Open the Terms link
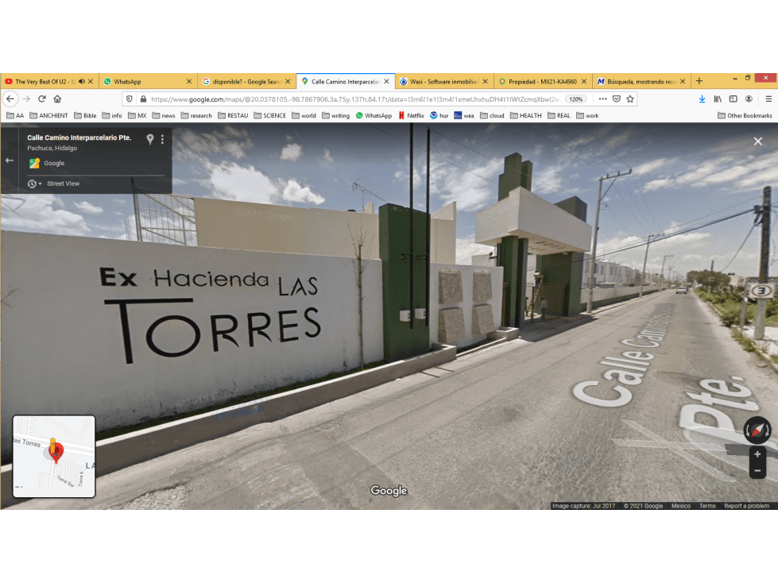Image resolution: width=778 pixels, height=583 pixels. (707, 506)
